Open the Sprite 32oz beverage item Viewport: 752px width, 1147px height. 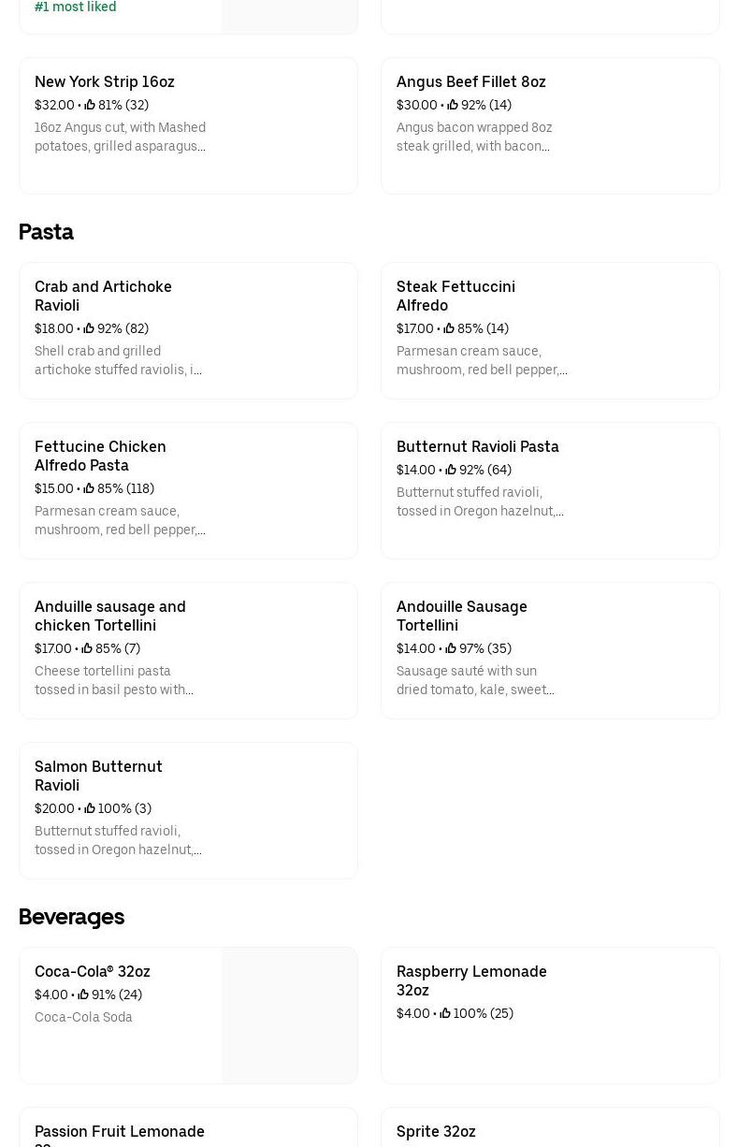436,1131
